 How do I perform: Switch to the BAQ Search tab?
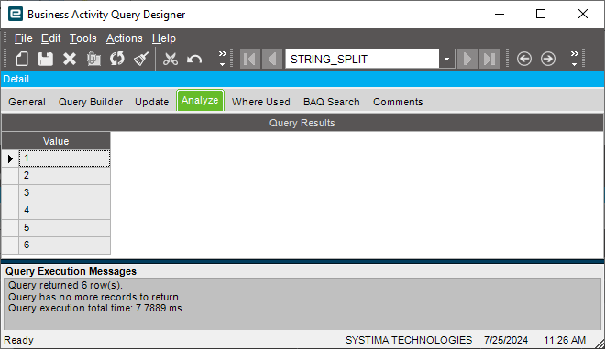332,102
